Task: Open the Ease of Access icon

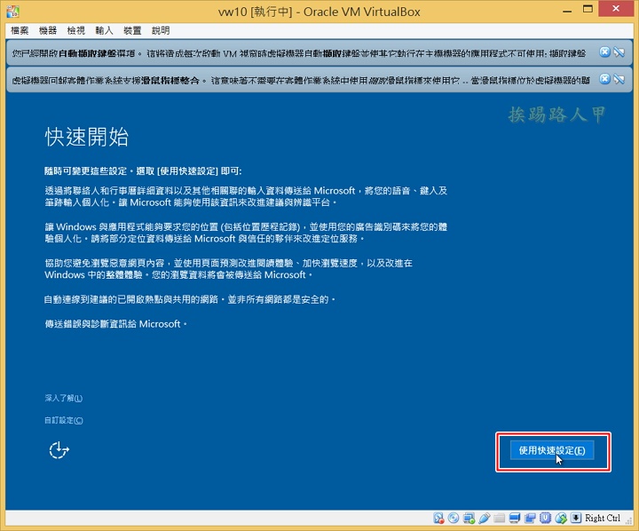Action: (59, 450)
